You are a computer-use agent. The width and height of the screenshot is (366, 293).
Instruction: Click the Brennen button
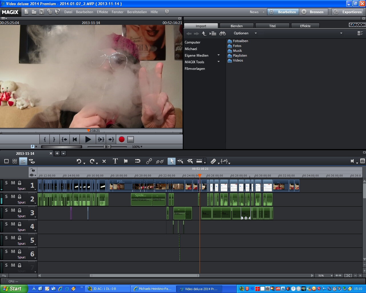[x=313, y=12]
